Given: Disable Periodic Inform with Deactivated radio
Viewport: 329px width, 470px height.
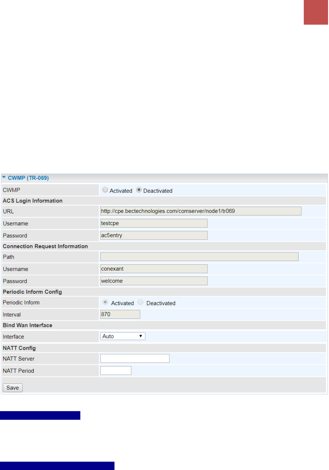Looking at the screenshot, I should pyautogui.click(x=141, y=302).
